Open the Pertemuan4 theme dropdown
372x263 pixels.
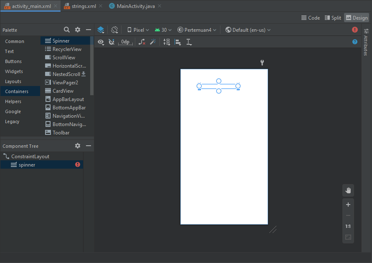(197, 30)
